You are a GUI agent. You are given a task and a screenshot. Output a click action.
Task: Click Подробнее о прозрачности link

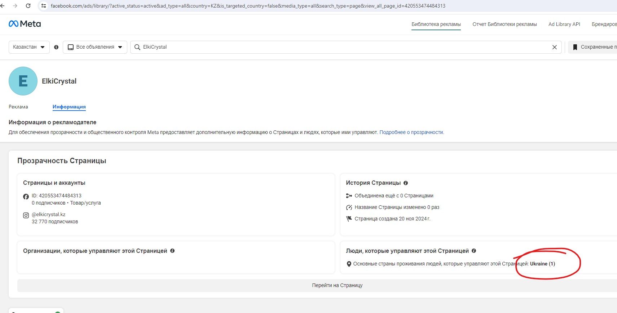pos(411,133)
